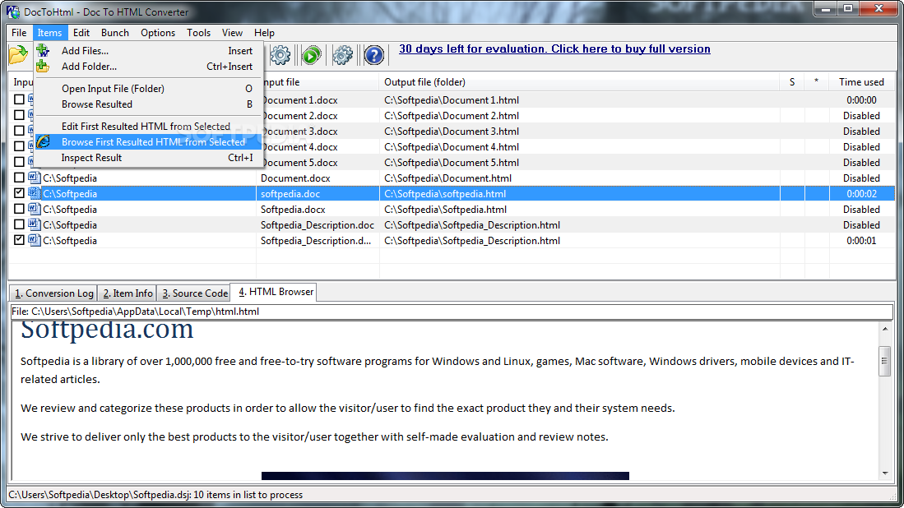
Task: Select the HTML Browser tab
Action: click(274, 292)
